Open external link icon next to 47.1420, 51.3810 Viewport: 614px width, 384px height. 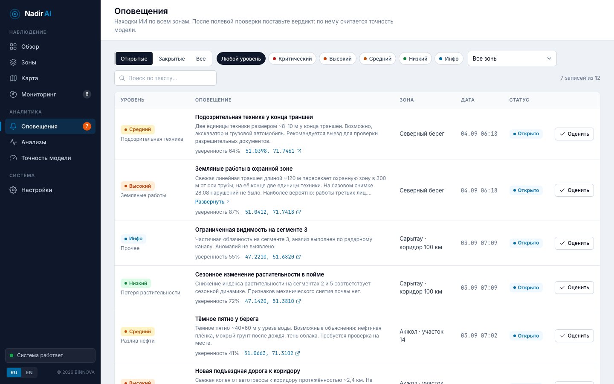click(x=298, y=301)
